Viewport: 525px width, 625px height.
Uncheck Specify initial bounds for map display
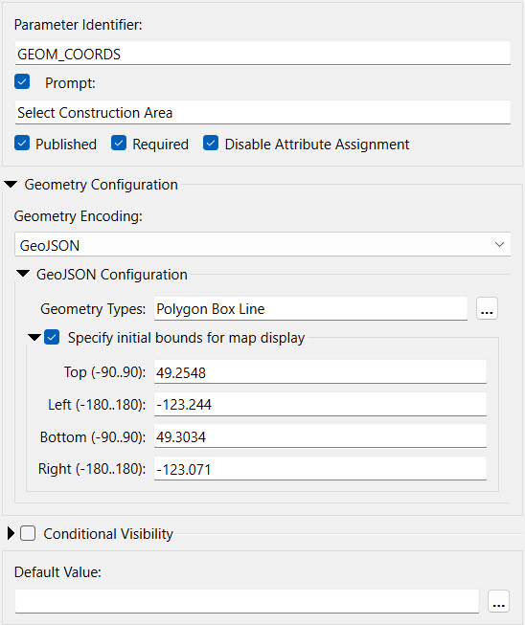52,337
